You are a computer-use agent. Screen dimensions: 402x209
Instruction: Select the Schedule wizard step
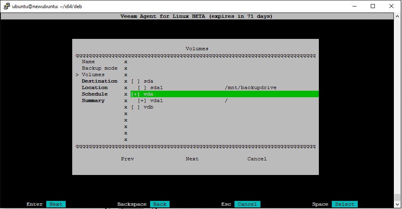(95, 94)
